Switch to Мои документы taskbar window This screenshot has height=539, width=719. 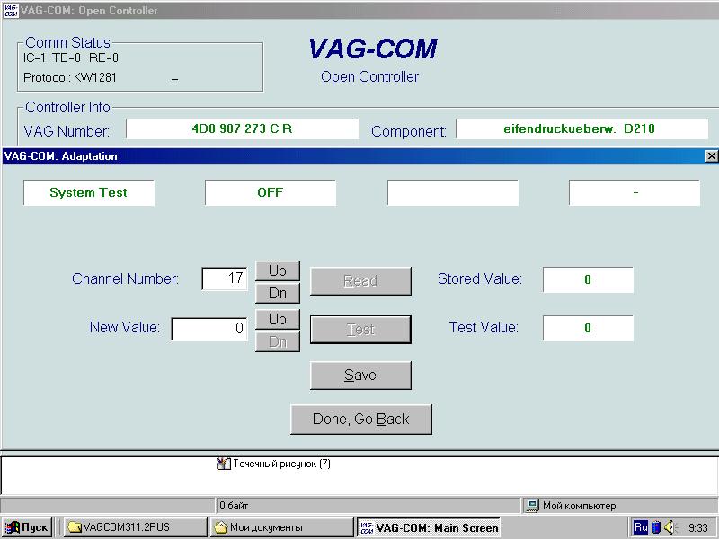tap(281, 527)
